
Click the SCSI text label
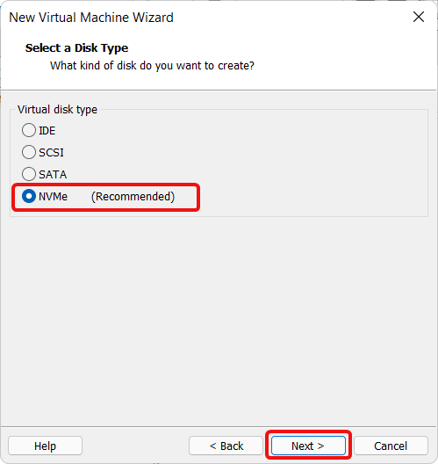(x=51, y=152)
